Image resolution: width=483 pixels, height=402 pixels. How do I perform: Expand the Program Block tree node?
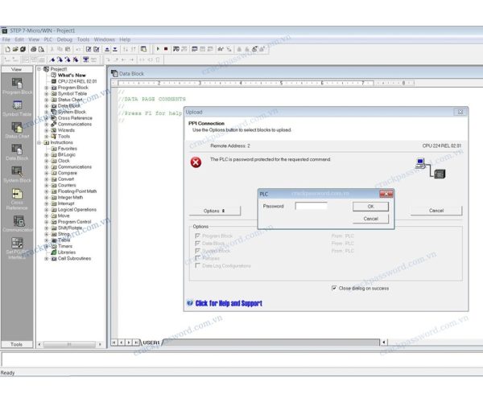47,88
